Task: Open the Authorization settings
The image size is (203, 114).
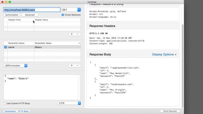Action: click(12, 15)
